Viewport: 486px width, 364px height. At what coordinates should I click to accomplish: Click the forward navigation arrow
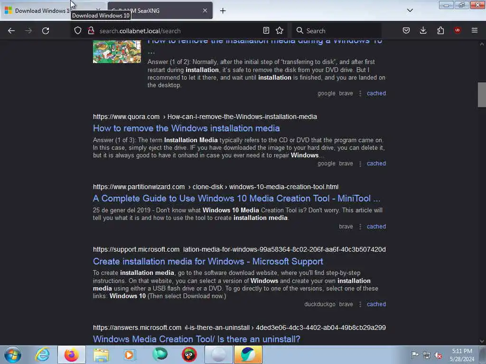pyautogui.click(x=28, y=31)
